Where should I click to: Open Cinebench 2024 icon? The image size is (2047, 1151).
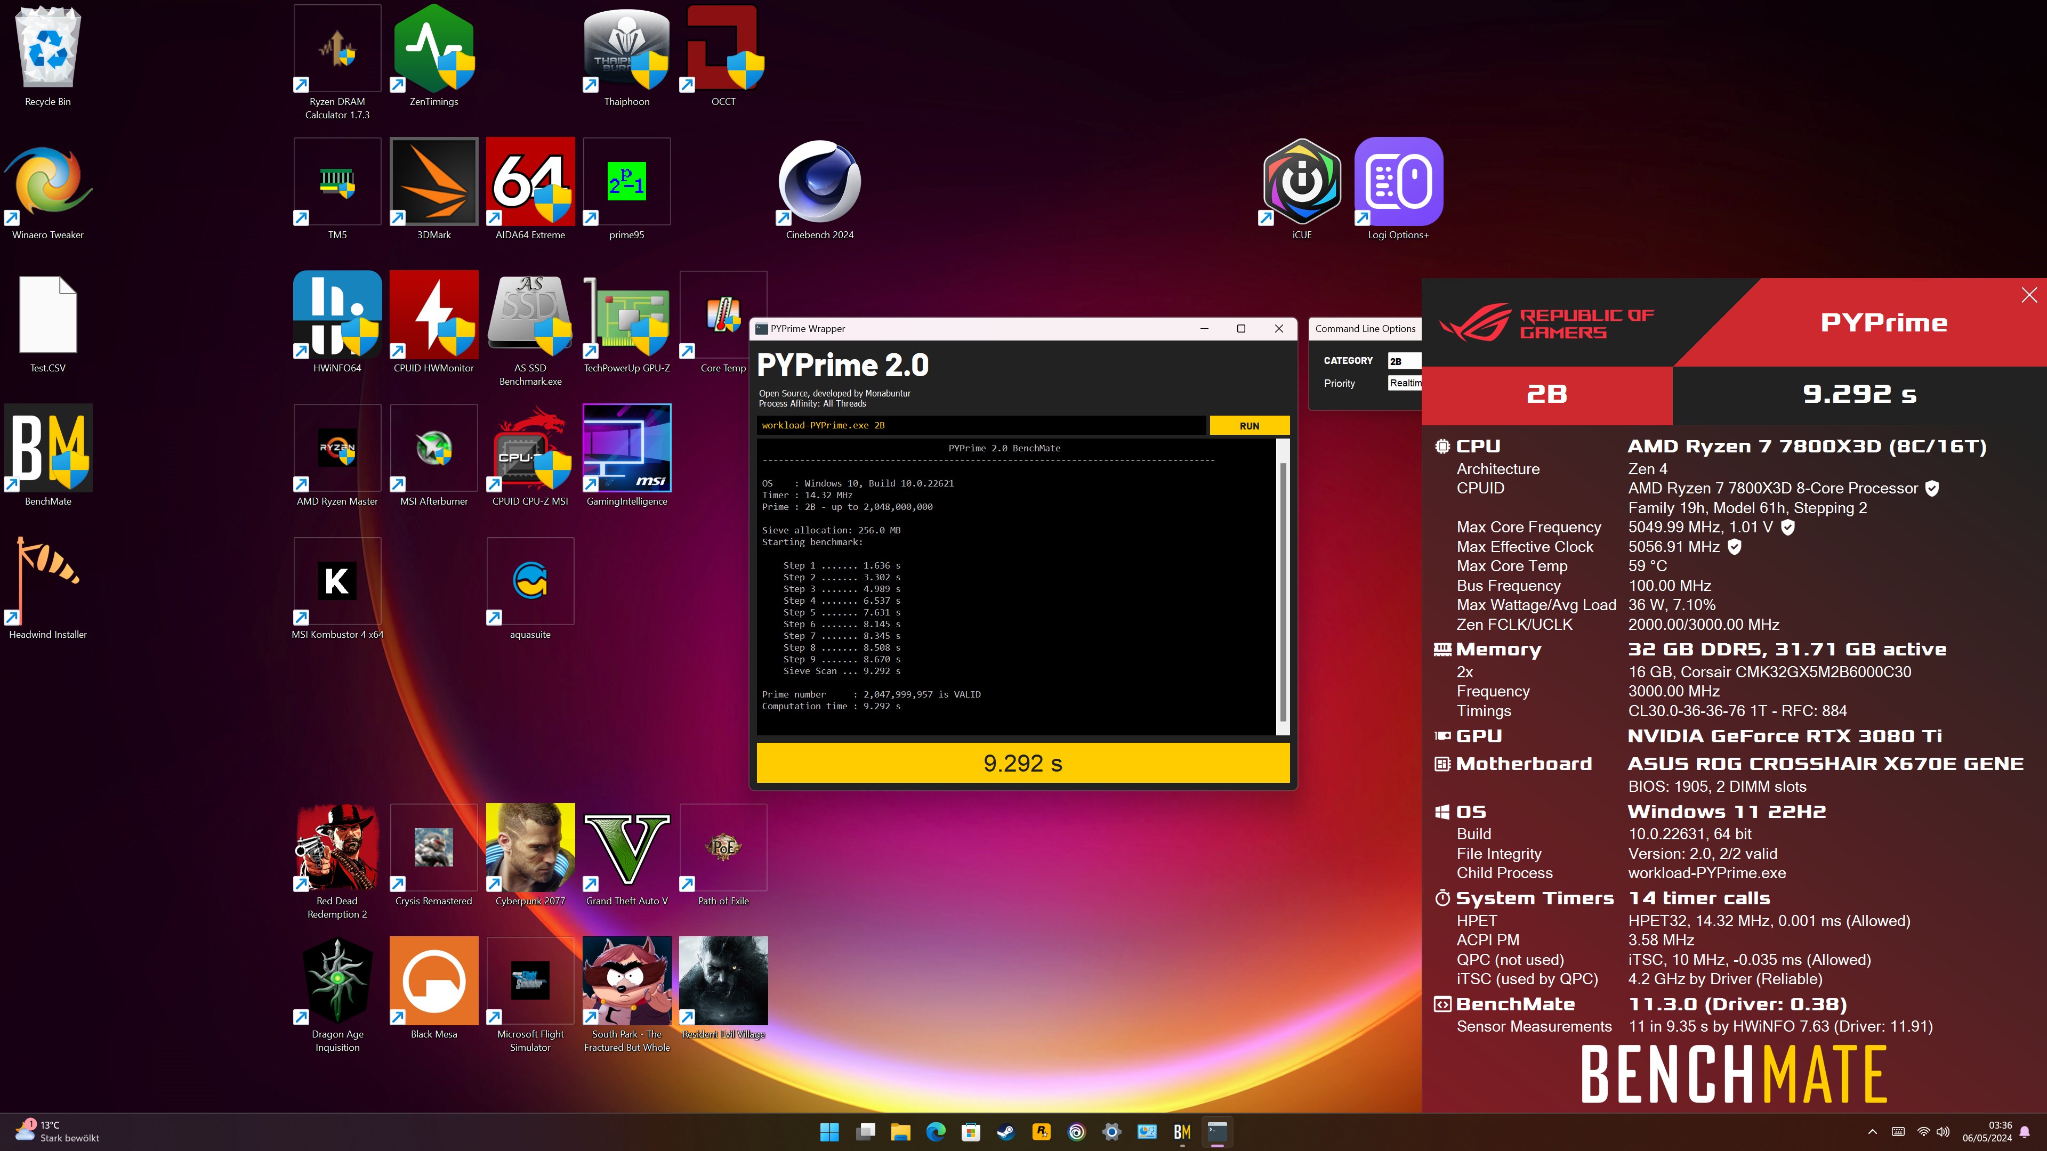[x=819, y=189]
